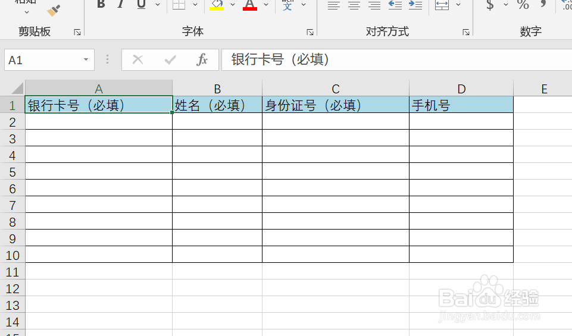Open 对齐方式 dialog launcher
Image resolution: width=572 pixels, height=336 pixels.
click(466, 33)
